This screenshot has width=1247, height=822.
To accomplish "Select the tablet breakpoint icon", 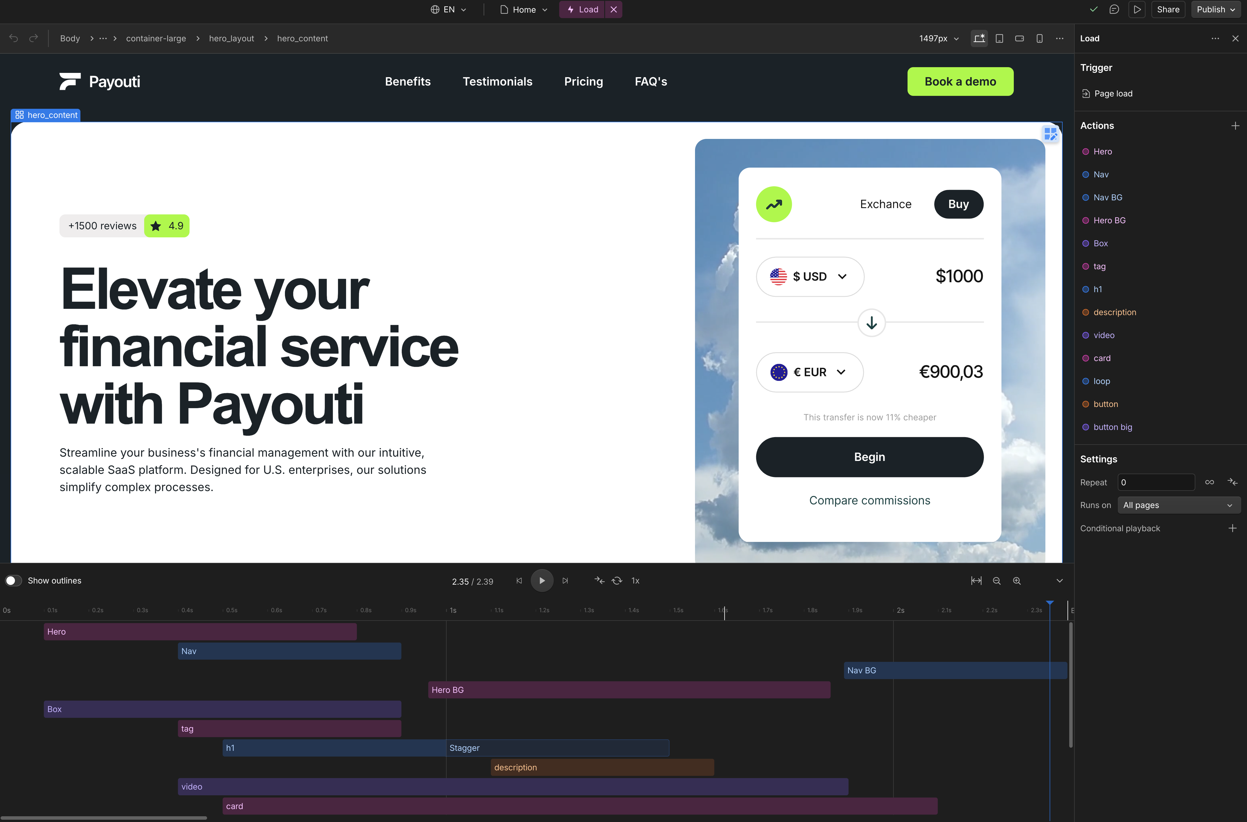I will pos(999,38).
